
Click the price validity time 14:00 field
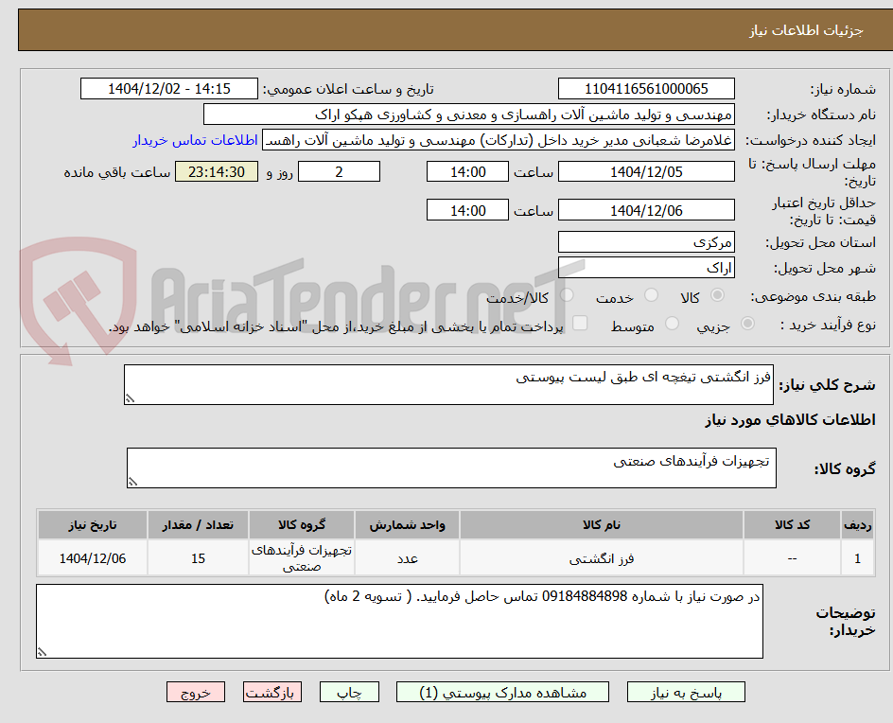(467, 210)
